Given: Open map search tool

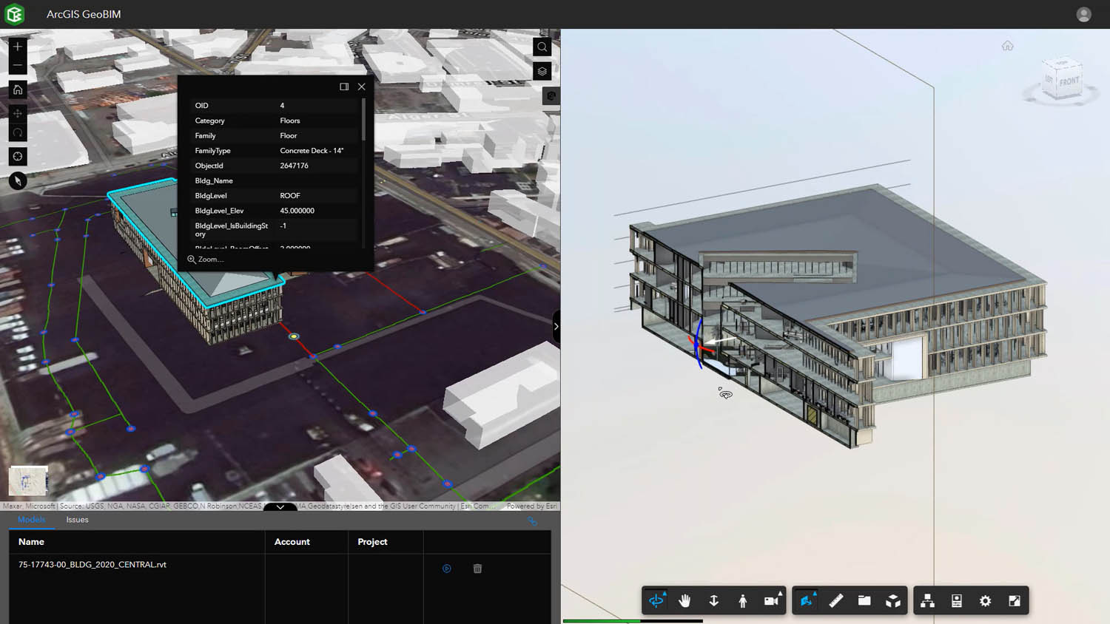Looking at the screenshot, I should click(x=542, y=47).
